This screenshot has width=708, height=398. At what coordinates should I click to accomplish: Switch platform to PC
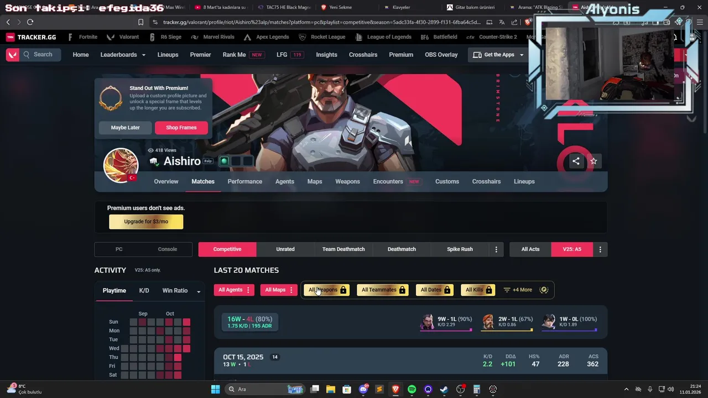coord(119,249)
